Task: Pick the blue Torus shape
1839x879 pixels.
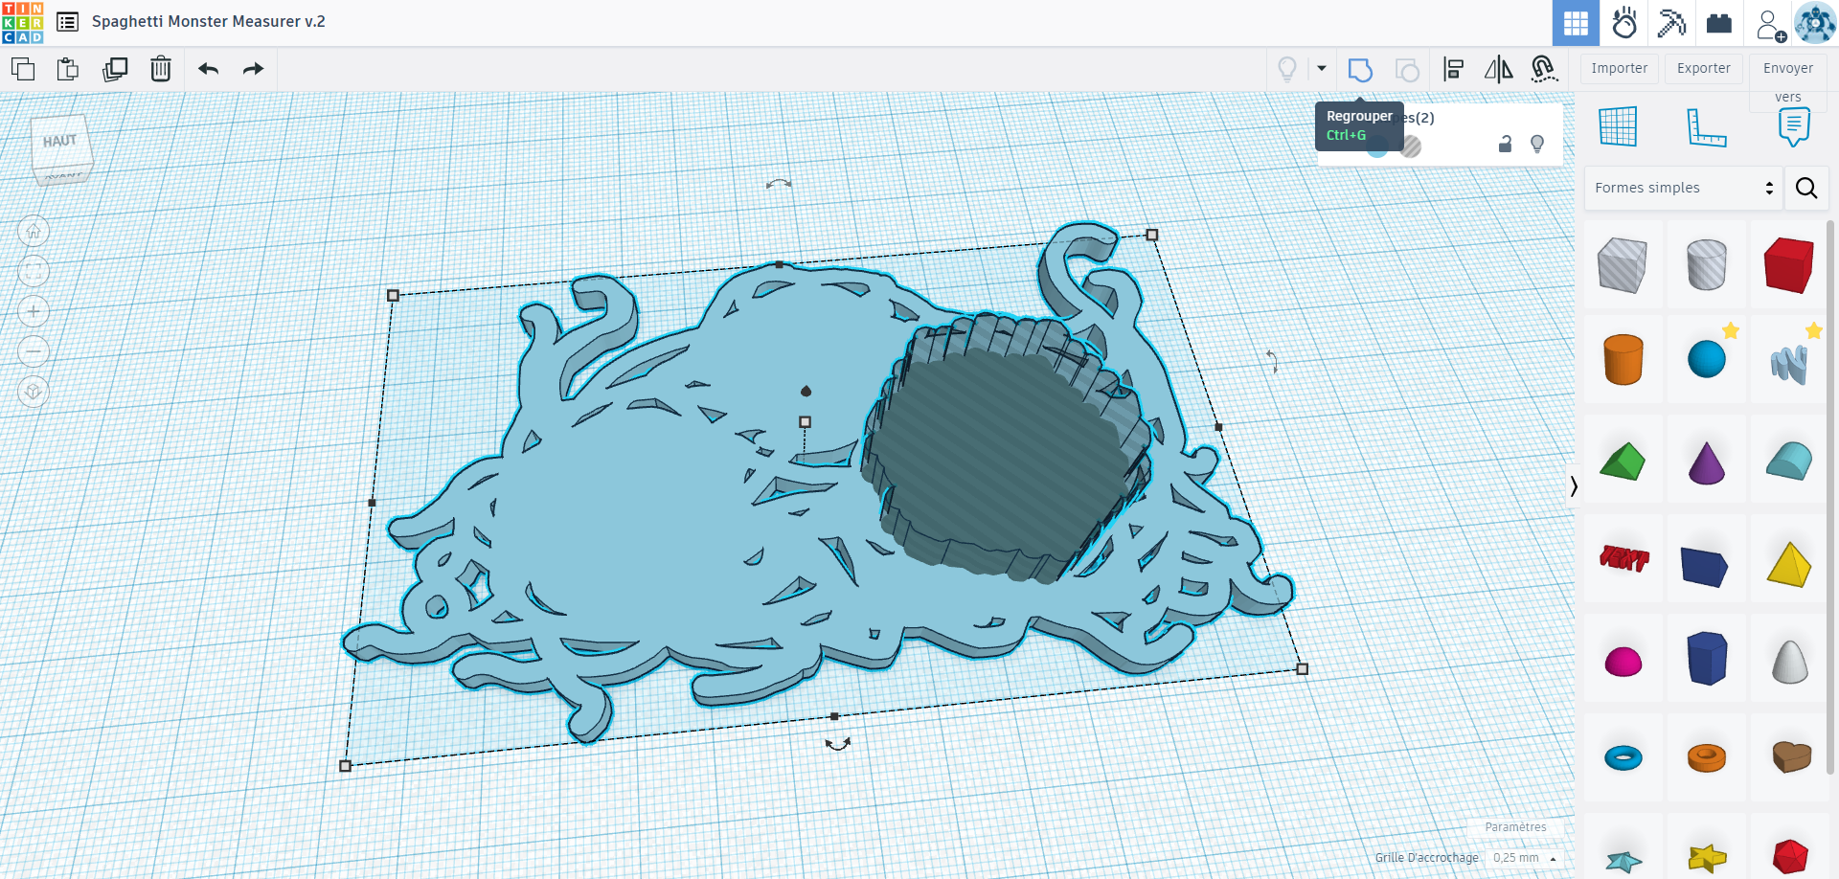Action: pyautogui.click(x=1623, y=757)
